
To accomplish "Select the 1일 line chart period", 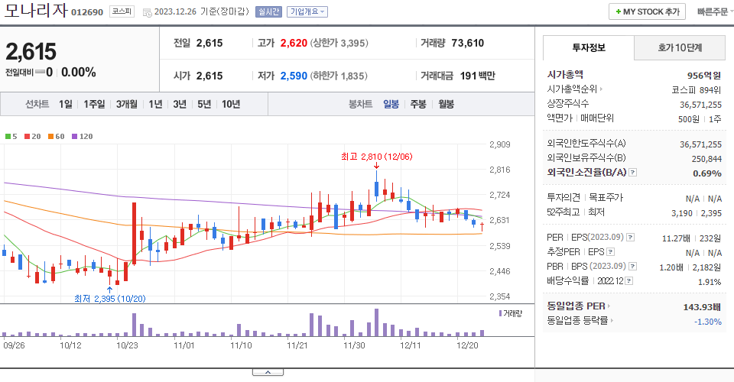I will click(x=66, y=104).
